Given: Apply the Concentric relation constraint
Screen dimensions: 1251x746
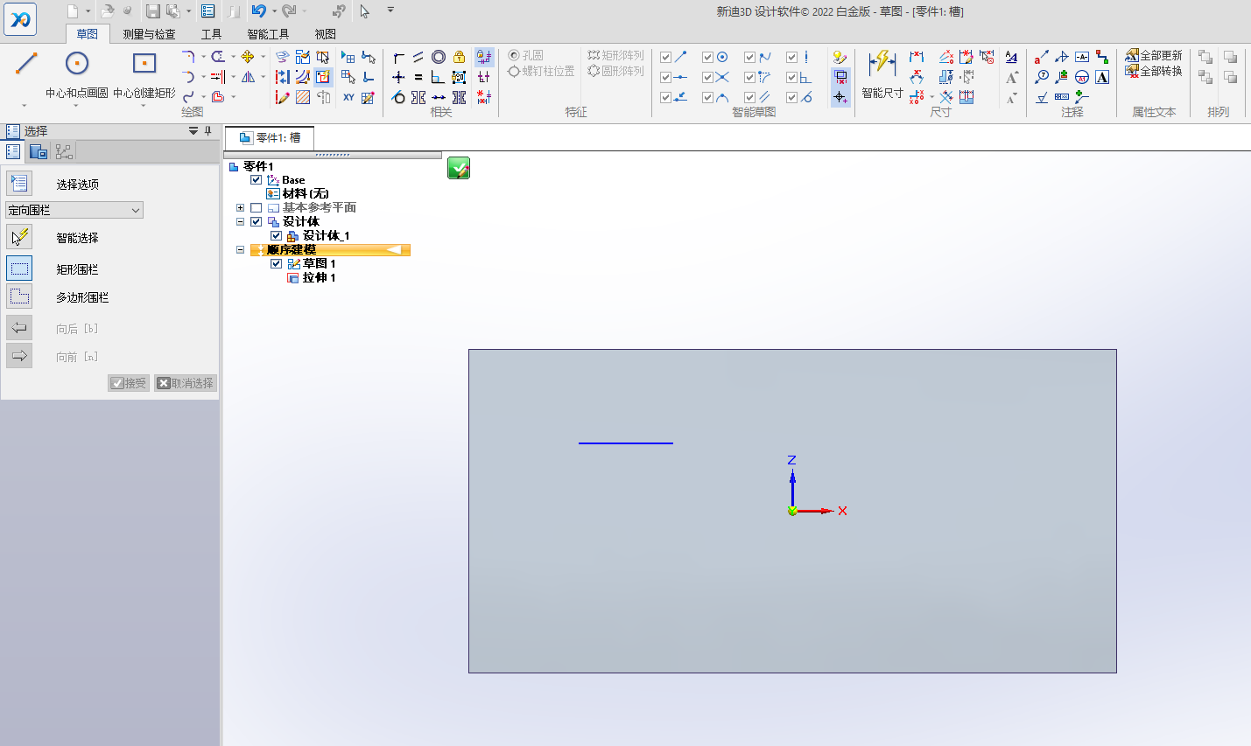Looking at the screenshot, I should coord(439,57).
